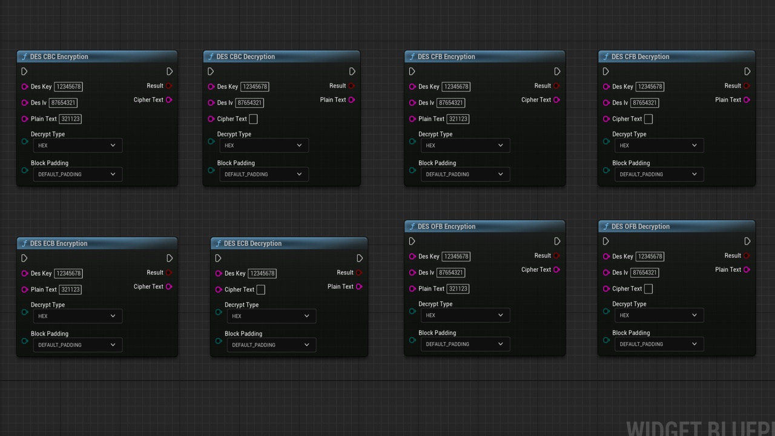Click Des Key field in DES CBC Encryption
Viewport: 775px width, 436px height.
click(x=68, y=87)
